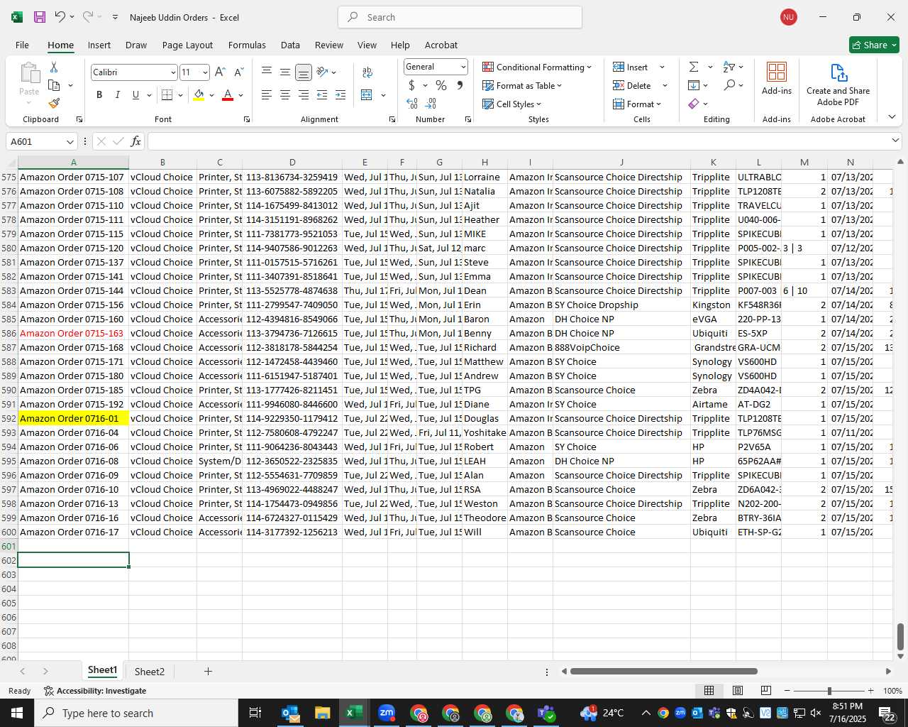Switch to Sheet2 tab
The image size is (908, 727).
coord(150,671)
